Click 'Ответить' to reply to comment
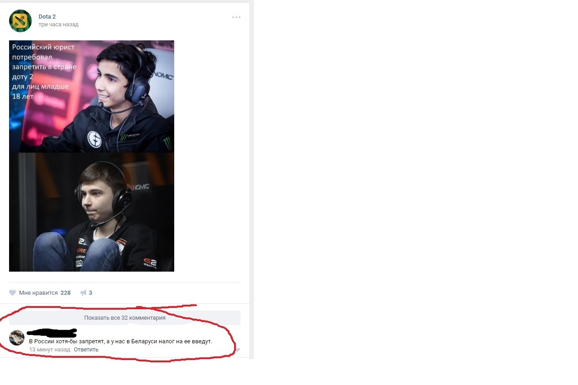Viewport: 578px width, 385px height. coord(86,350)
